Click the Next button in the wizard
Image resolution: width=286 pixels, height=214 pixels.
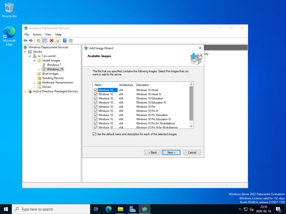[171, 152]
